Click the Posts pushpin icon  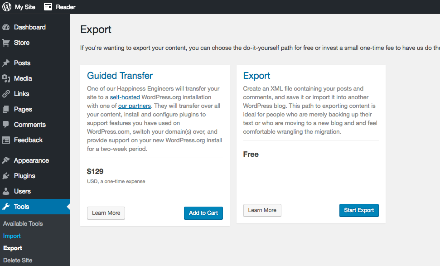click(x=6, y=63)
